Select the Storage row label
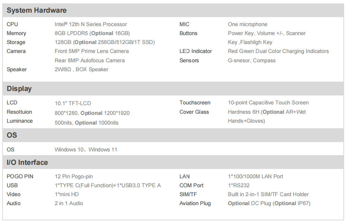 tap(16, 42)
